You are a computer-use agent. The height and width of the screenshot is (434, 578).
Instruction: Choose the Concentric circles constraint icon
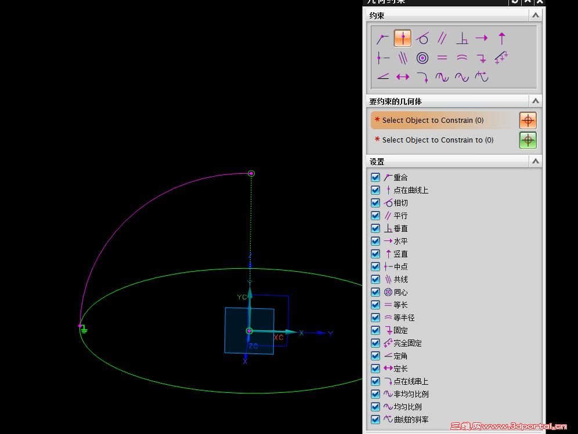422,58
